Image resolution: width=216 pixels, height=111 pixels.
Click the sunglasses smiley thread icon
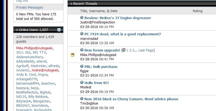pos(73,55)
